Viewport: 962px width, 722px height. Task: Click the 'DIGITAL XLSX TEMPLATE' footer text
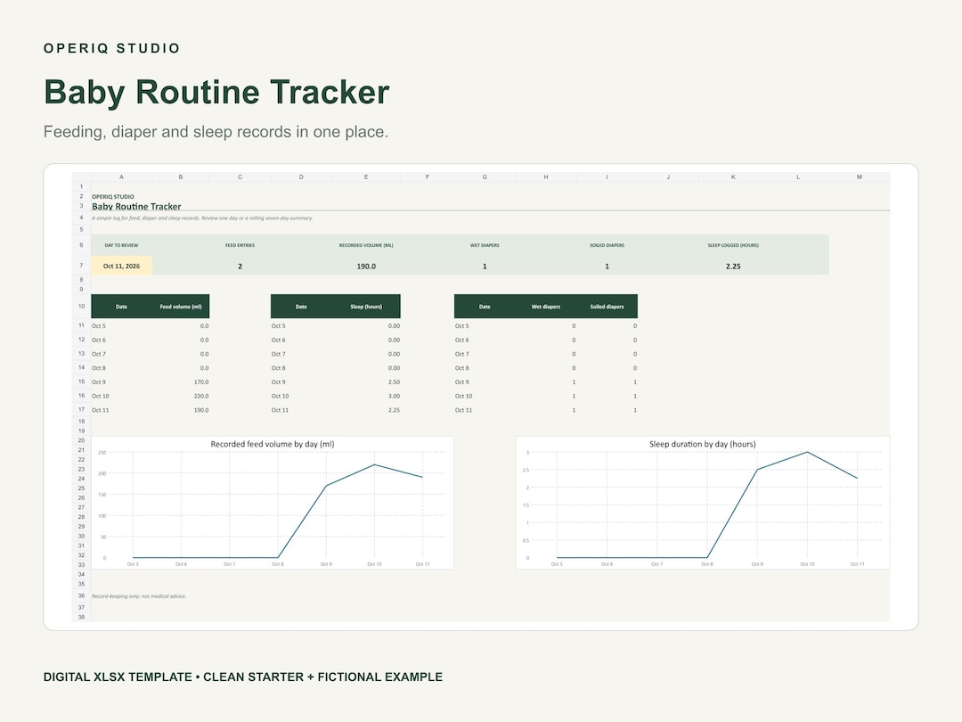tap(118, 677)
